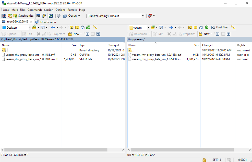252x162 pixels.
Task: Click the Queue button
Action: (x=70, y=16)
